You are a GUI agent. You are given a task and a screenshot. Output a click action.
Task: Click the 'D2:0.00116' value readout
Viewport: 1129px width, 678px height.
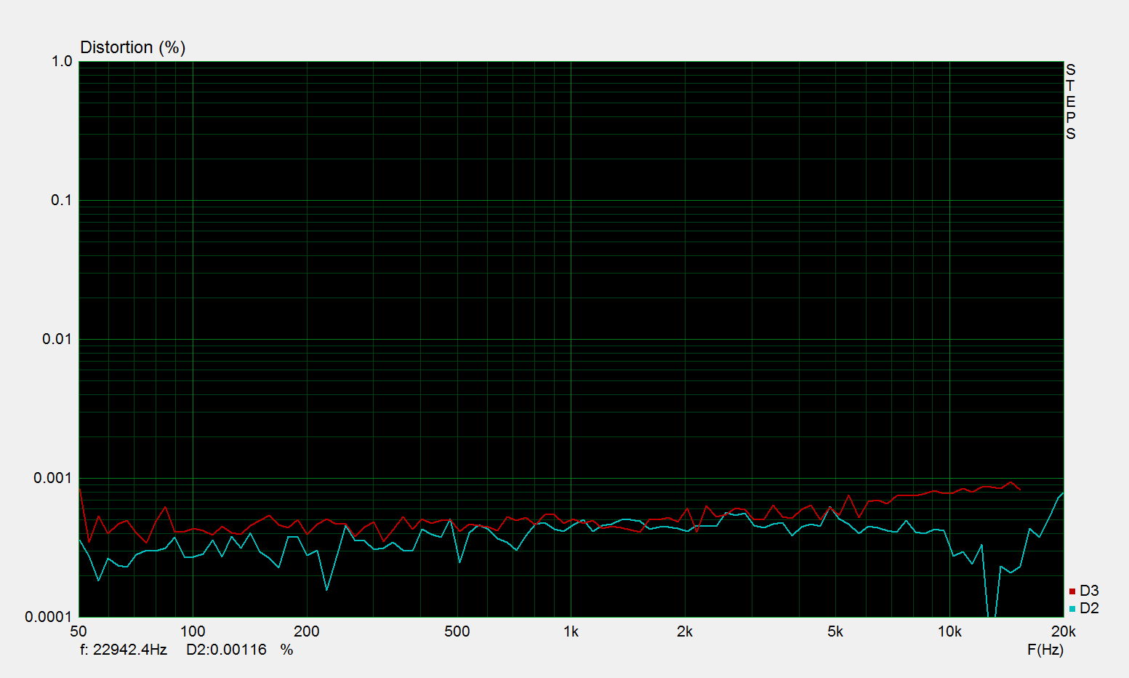pyautogui.click(x=227, y=650)
